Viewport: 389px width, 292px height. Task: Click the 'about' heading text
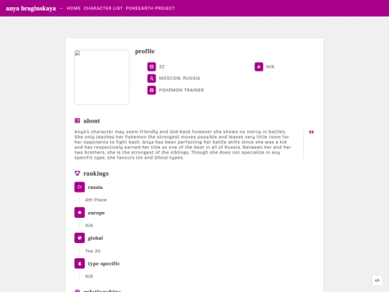tap(91, 121)
